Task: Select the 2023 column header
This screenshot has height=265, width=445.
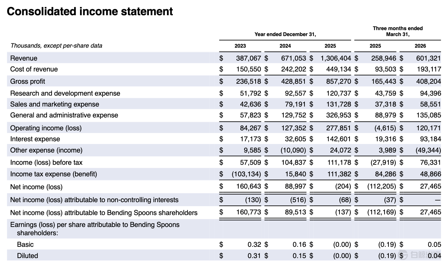Action: pyautogui.click(x=240, y=46)
